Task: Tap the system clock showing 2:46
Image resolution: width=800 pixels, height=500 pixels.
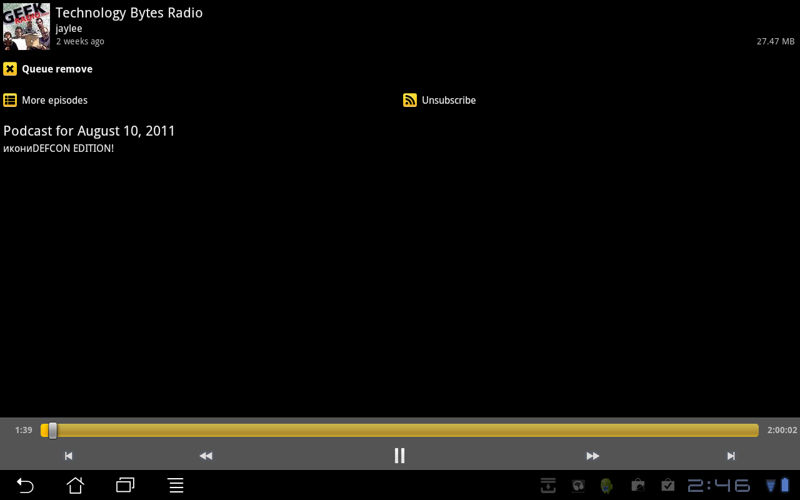Action: [719, 485]
